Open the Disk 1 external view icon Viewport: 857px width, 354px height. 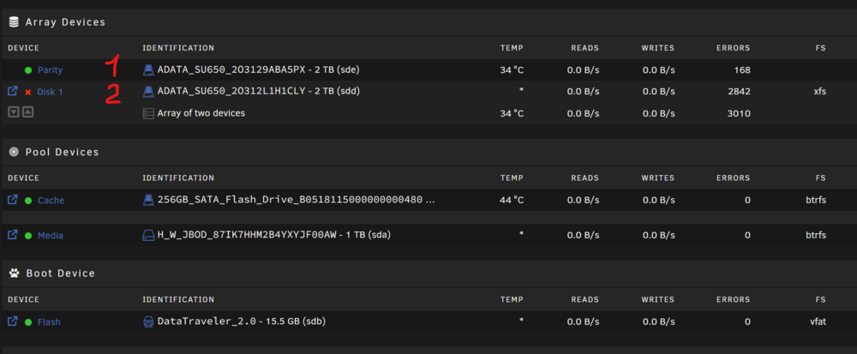point(13,91)
